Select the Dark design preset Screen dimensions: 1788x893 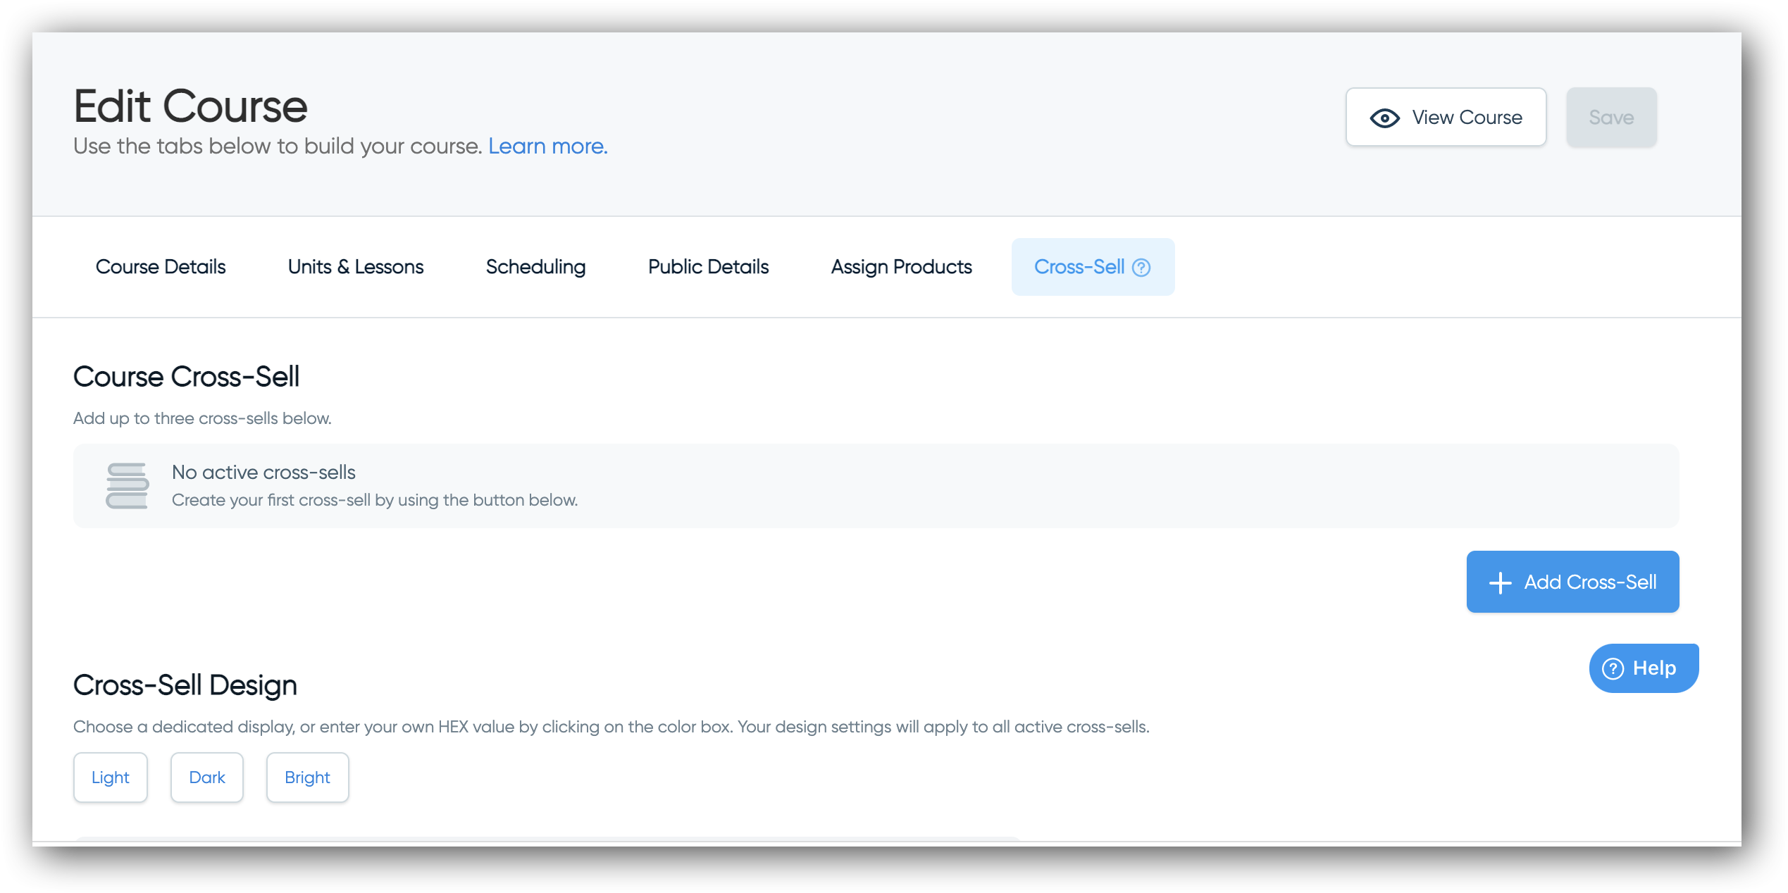[207, 778]
